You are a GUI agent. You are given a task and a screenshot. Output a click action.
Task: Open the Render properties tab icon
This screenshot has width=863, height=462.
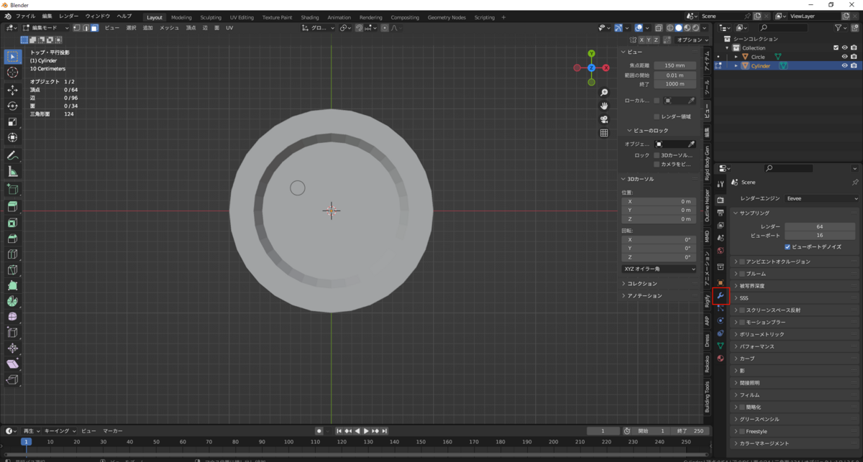click(721, 199)
